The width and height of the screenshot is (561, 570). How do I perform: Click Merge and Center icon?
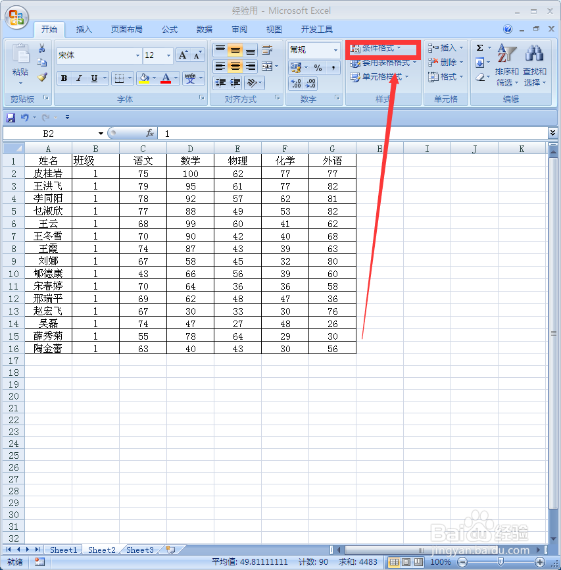coord(267,66)
